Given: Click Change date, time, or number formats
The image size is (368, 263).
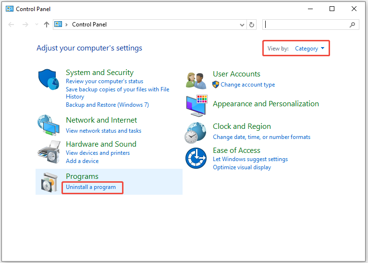Looking at the screenshot, I should click(x=261, y=137).
